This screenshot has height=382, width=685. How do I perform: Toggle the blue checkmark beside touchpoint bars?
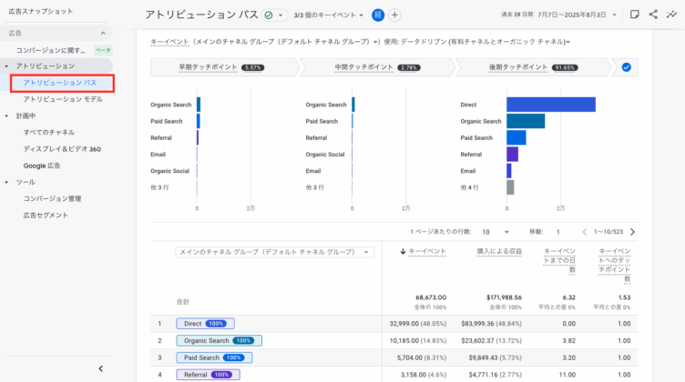626,67
